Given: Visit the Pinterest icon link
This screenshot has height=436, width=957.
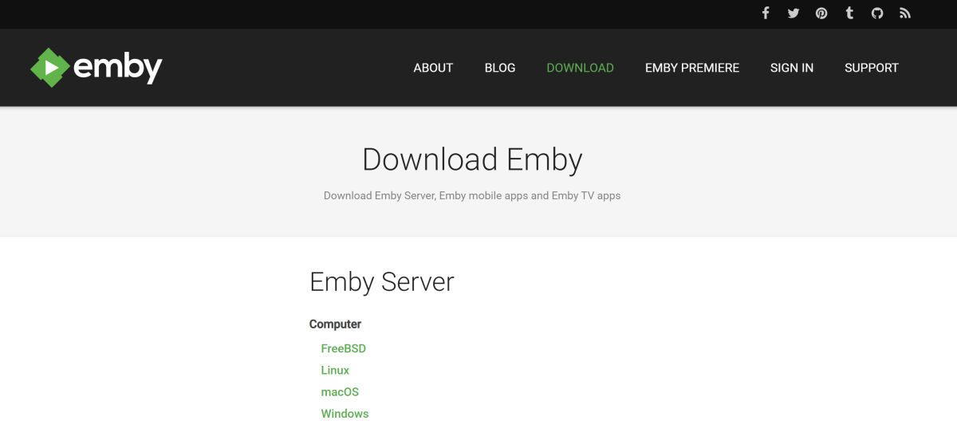Looking at the screenshot, I should click(821, 14).
